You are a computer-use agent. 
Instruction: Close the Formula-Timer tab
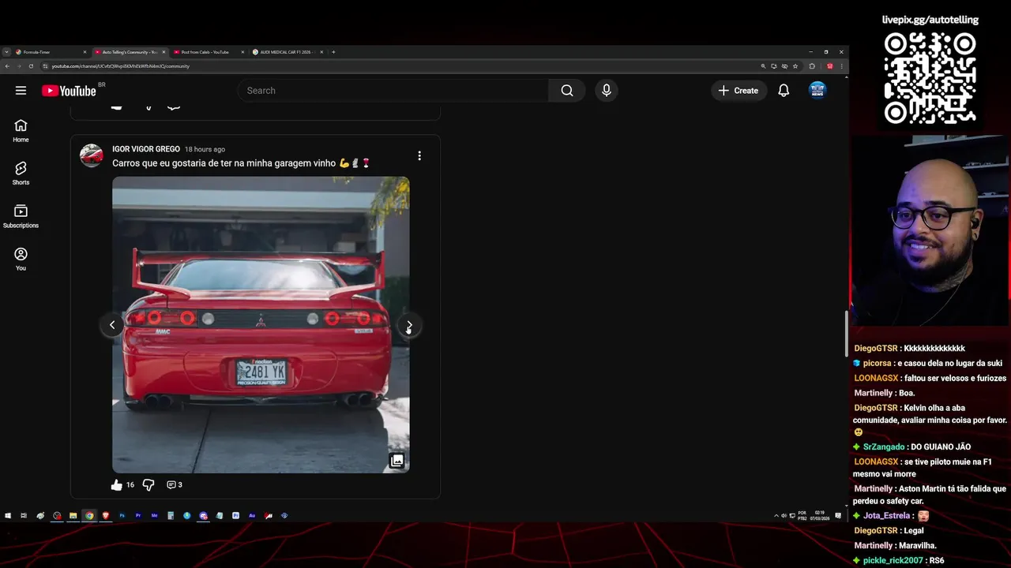click(x=85, y=52)
